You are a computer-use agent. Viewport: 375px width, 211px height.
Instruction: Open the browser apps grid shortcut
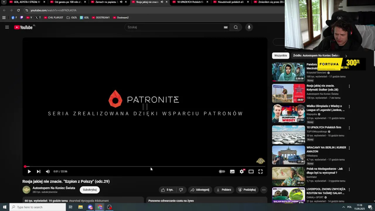(x=4, y=18)
